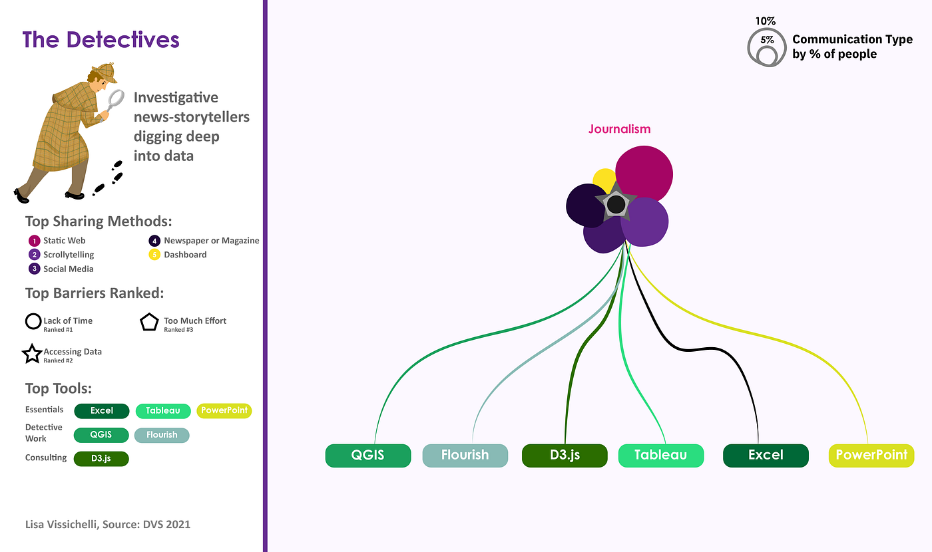The width and height of the screenshot is (932, 552).
Task: Select the Excel tag in Top Tools
Action: (102, 411)
